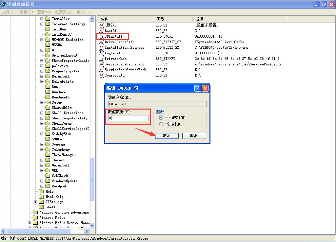This screenshot has width=336, height=242.
Task: Click REG_EXPAND_SZ type of DriverCachePath
Action: click(x=168, y=42)
